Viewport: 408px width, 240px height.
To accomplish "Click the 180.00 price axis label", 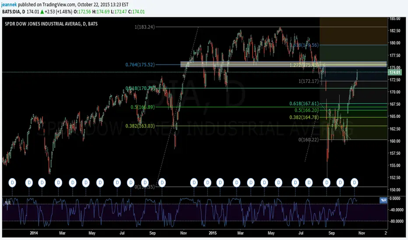I will (395, 43).
